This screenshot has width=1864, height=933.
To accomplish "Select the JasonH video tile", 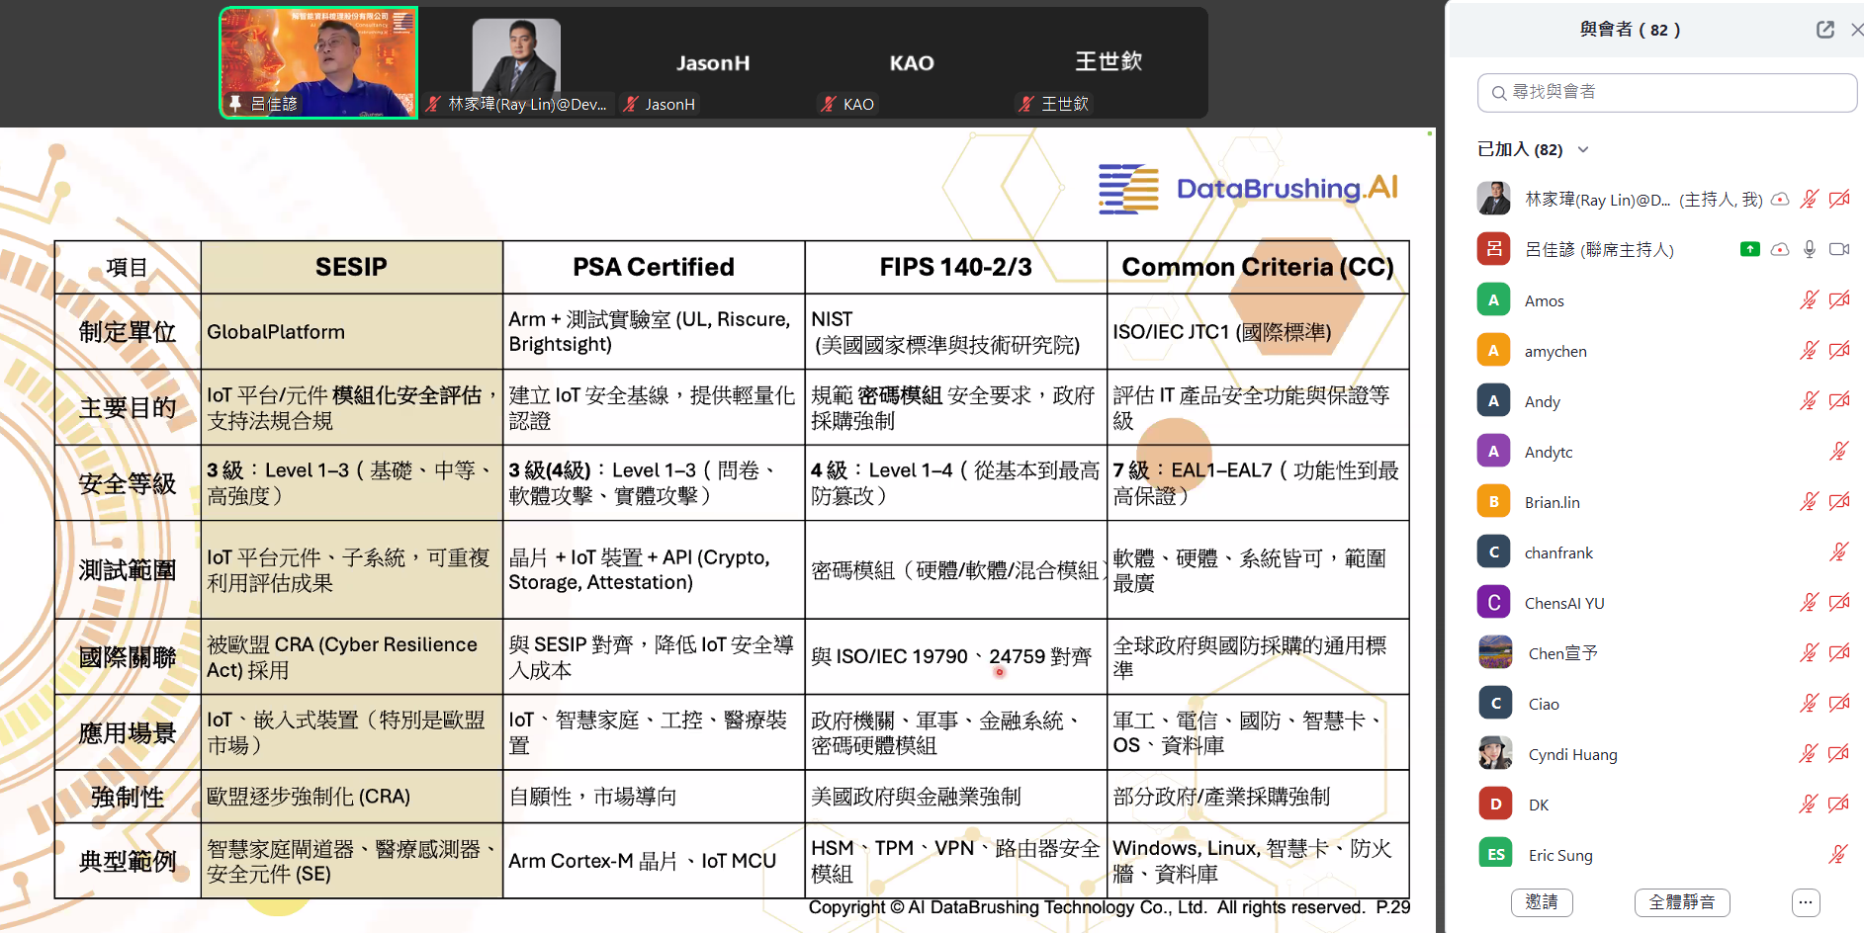I will (712, 64).
